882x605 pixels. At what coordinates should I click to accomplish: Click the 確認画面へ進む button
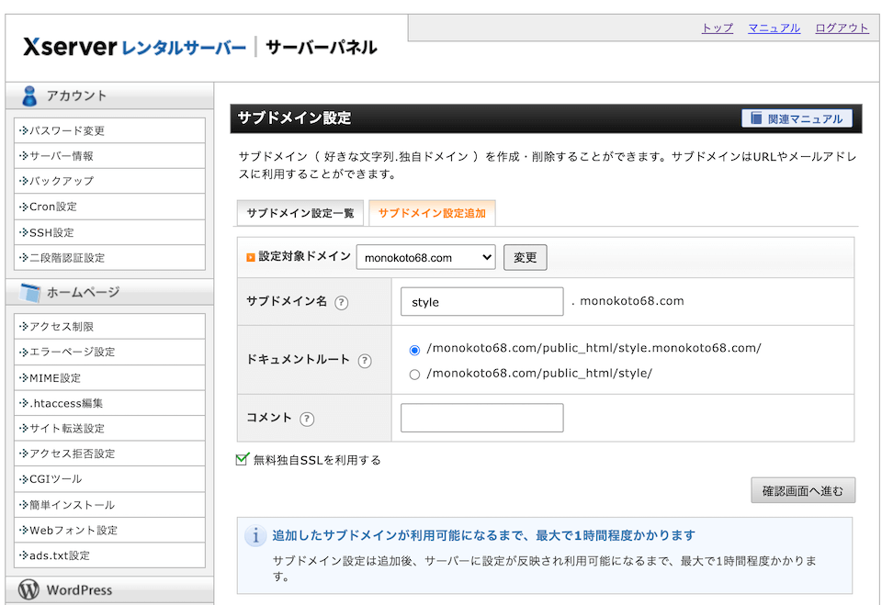(802, 490)
